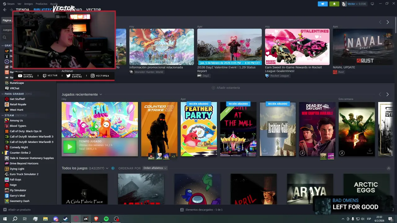Click Añadir estantería
Screen dimensions: 397x223
pos(225,88)
